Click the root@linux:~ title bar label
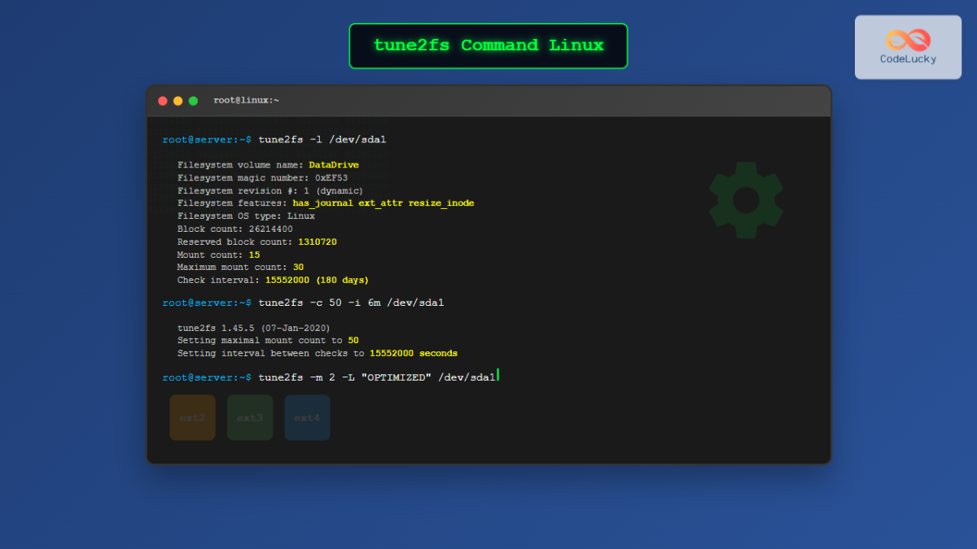977x549 pixels. 245,100
